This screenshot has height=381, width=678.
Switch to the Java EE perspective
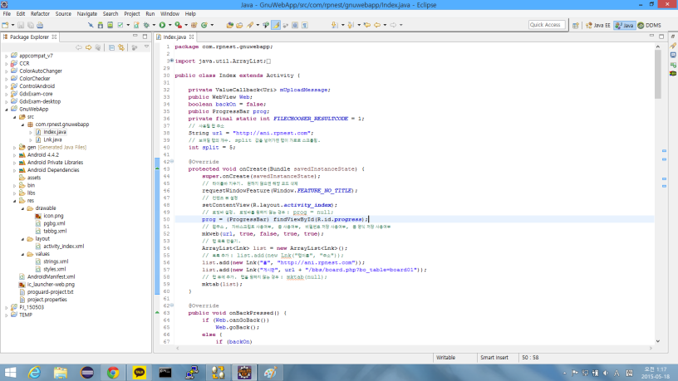click(600, 26)
